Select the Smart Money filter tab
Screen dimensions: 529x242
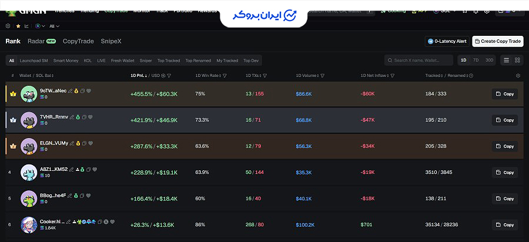(x=66, y=60)
